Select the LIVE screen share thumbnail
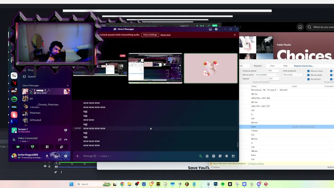334x188 pixels. point(100,68)
